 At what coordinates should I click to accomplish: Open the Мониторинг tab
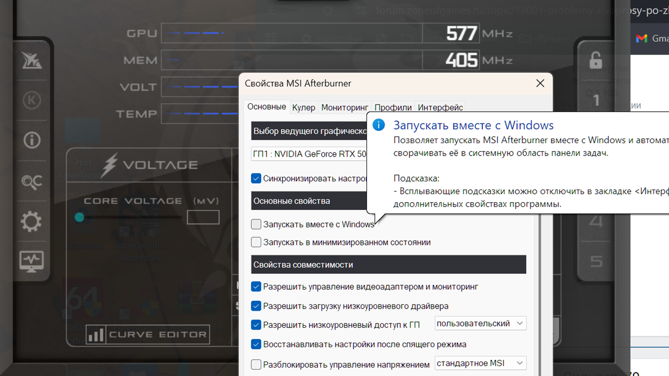click(x=345, y=108)
